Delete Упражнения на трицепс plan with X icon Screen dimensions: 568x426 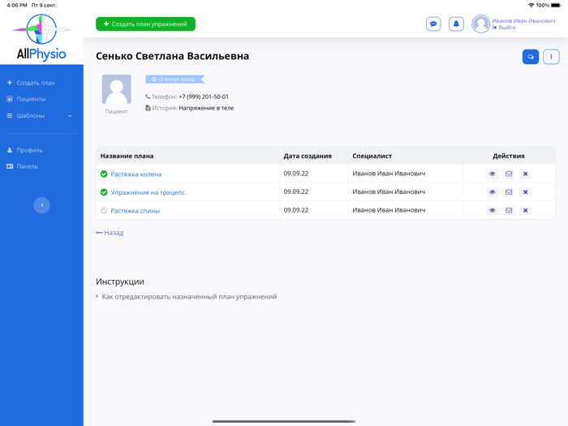(525, 192)
